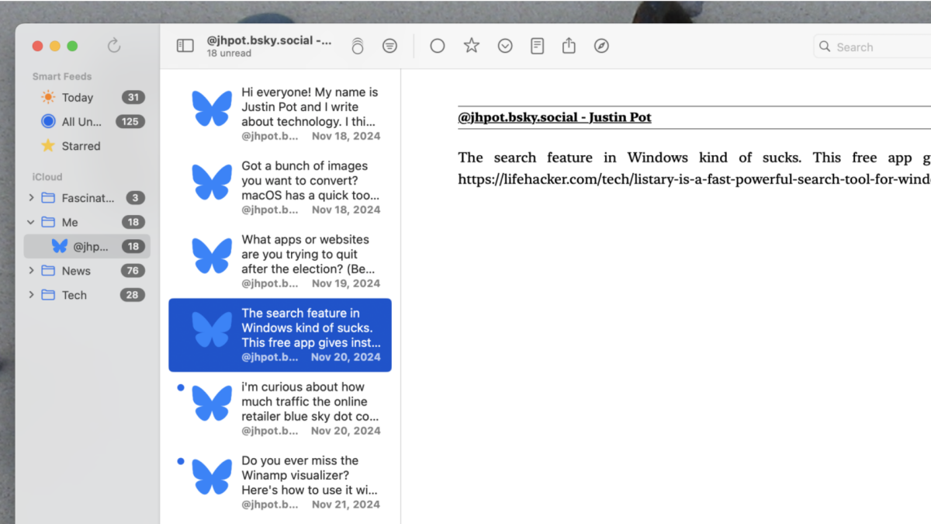Select the Tech folder
The width and height of the screenshot is (931, 524).
(x=88, y=295)
